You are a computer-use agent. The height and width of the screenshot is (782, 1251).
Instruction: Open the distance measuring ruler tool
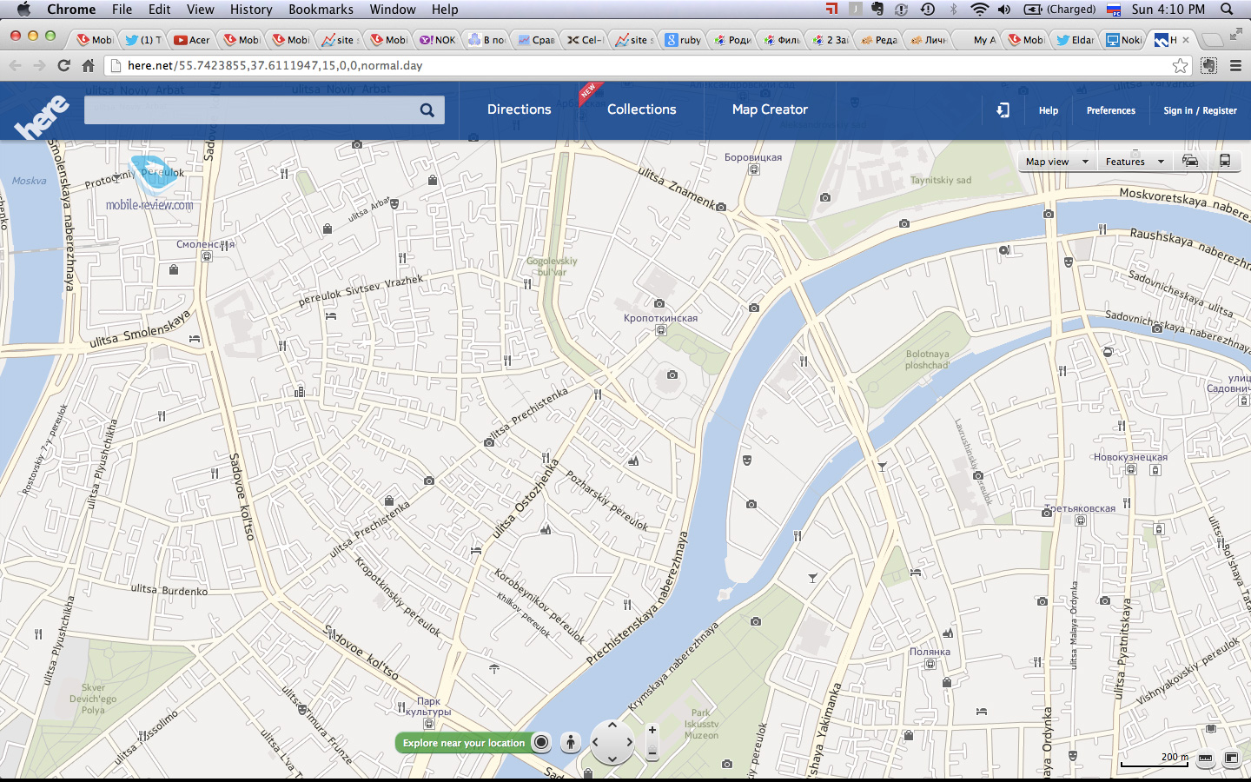pos(1206,758)
